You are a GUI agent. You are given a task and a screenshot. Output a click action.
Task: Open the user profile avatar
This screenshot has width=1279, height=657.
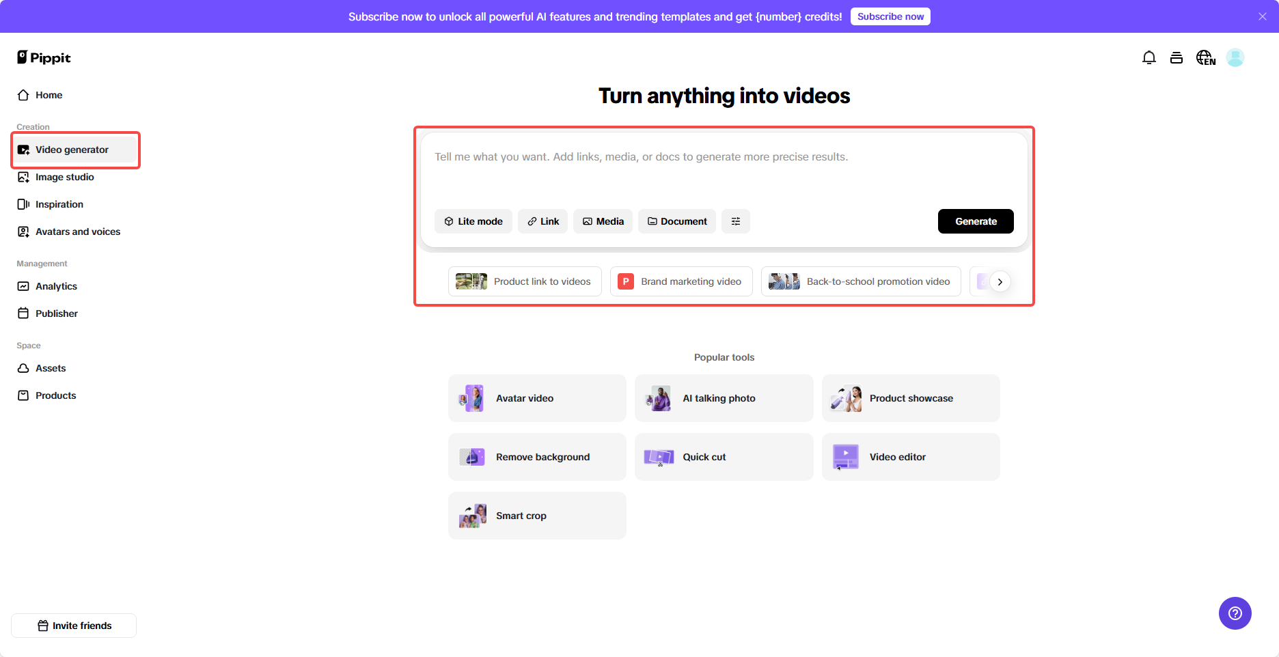(x=1235, y=57)
